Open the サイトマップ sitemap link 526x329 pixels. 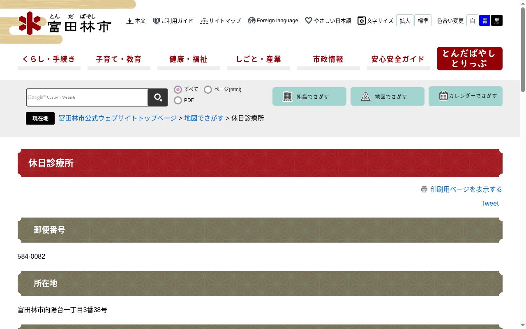pos(221,21)
